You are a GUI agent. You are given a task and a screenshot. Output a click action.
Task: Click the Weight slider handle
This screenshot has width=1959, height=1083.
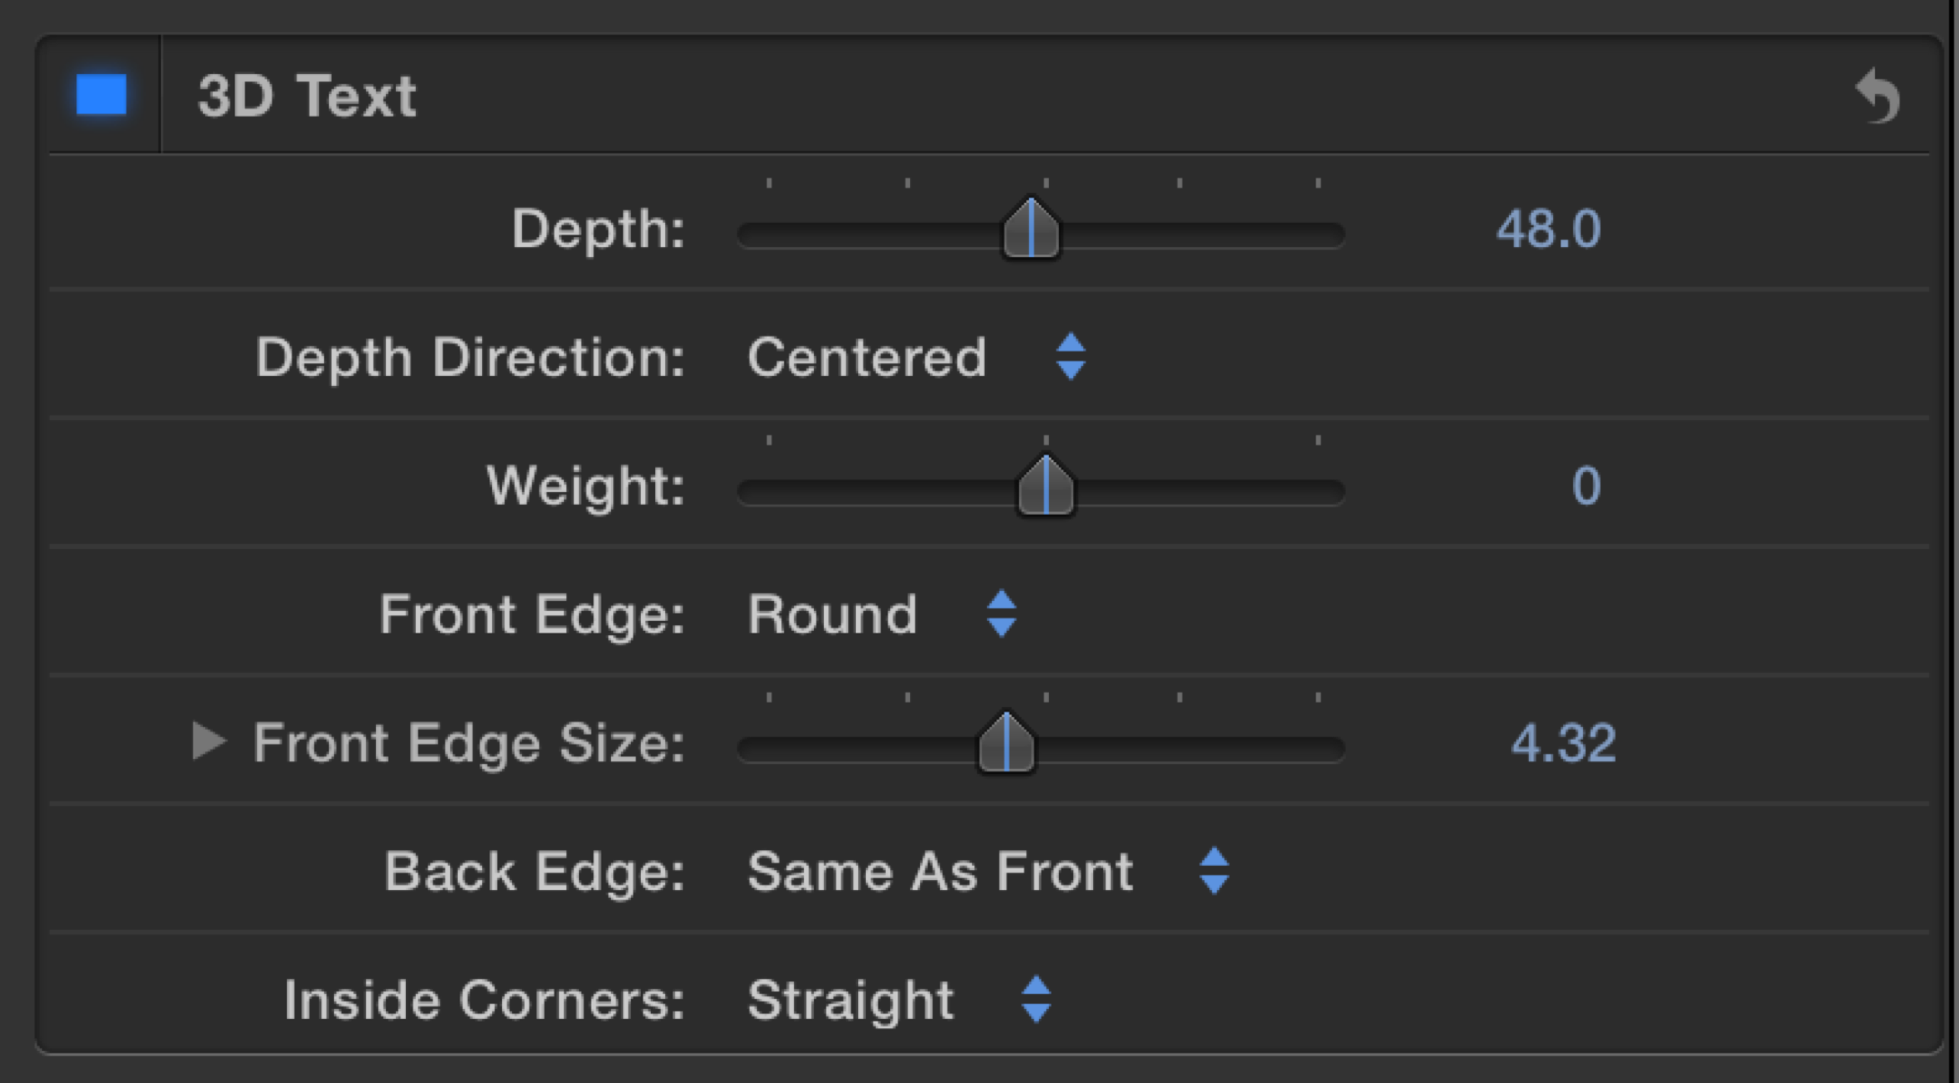pos(1046,487)
